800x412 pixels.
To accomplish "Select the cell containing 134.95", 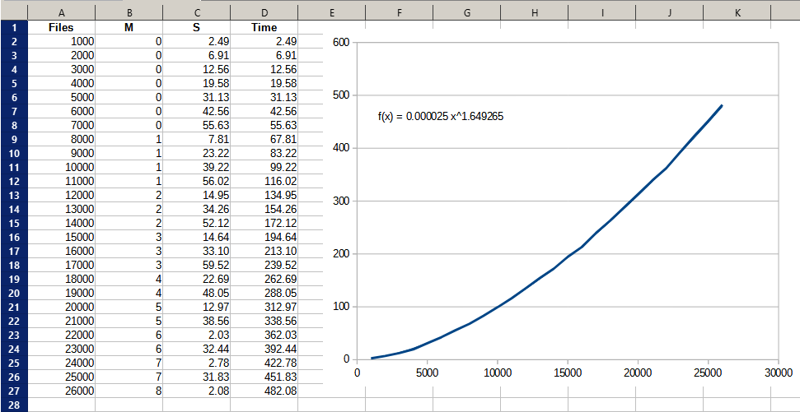I will coord(264,195).
